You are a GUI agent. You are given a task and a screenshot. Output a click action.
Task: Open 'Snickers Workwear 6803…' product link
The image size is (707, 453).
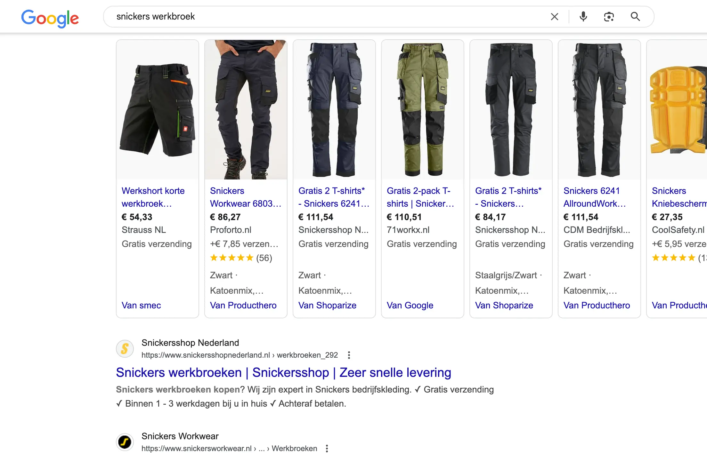click(246, 197)
